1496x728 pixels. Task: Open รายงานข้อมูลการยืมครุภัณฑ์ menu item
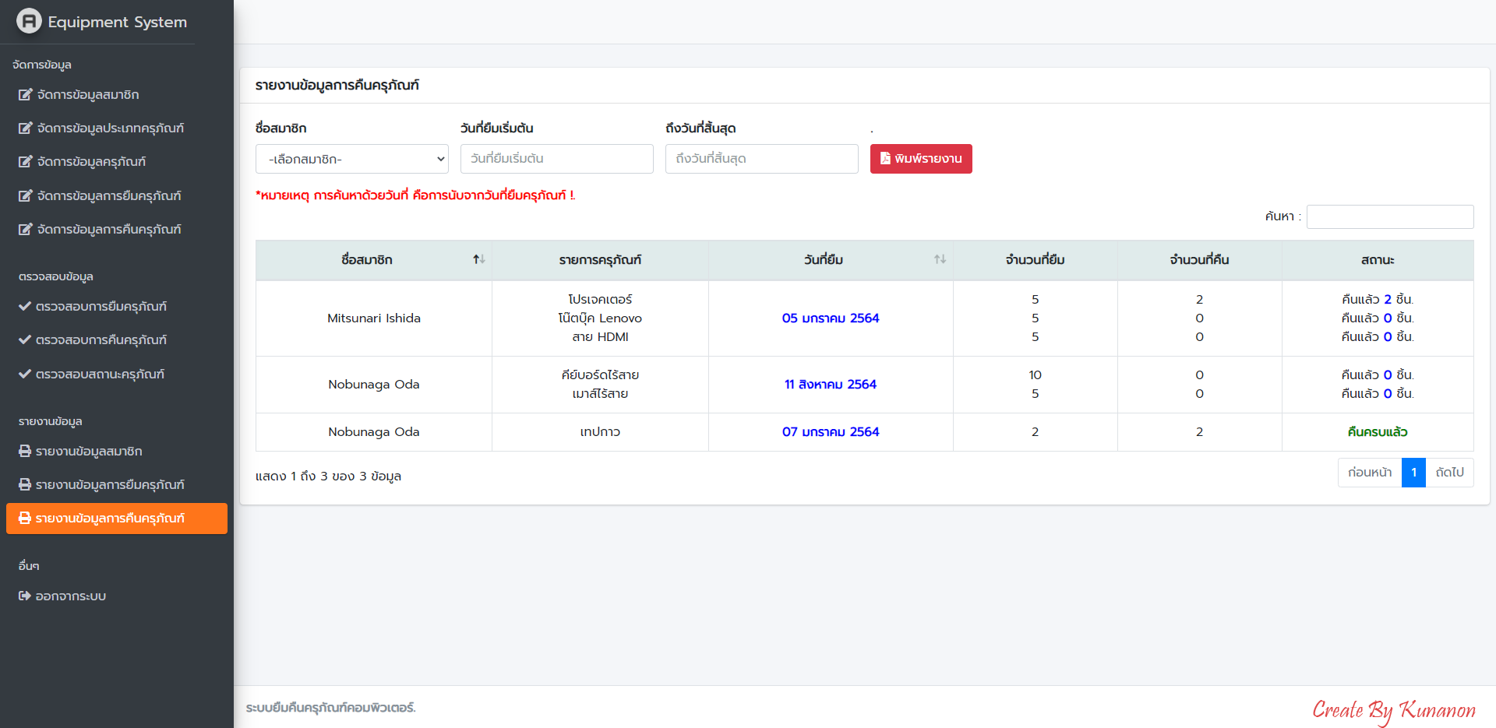(110, 485)
